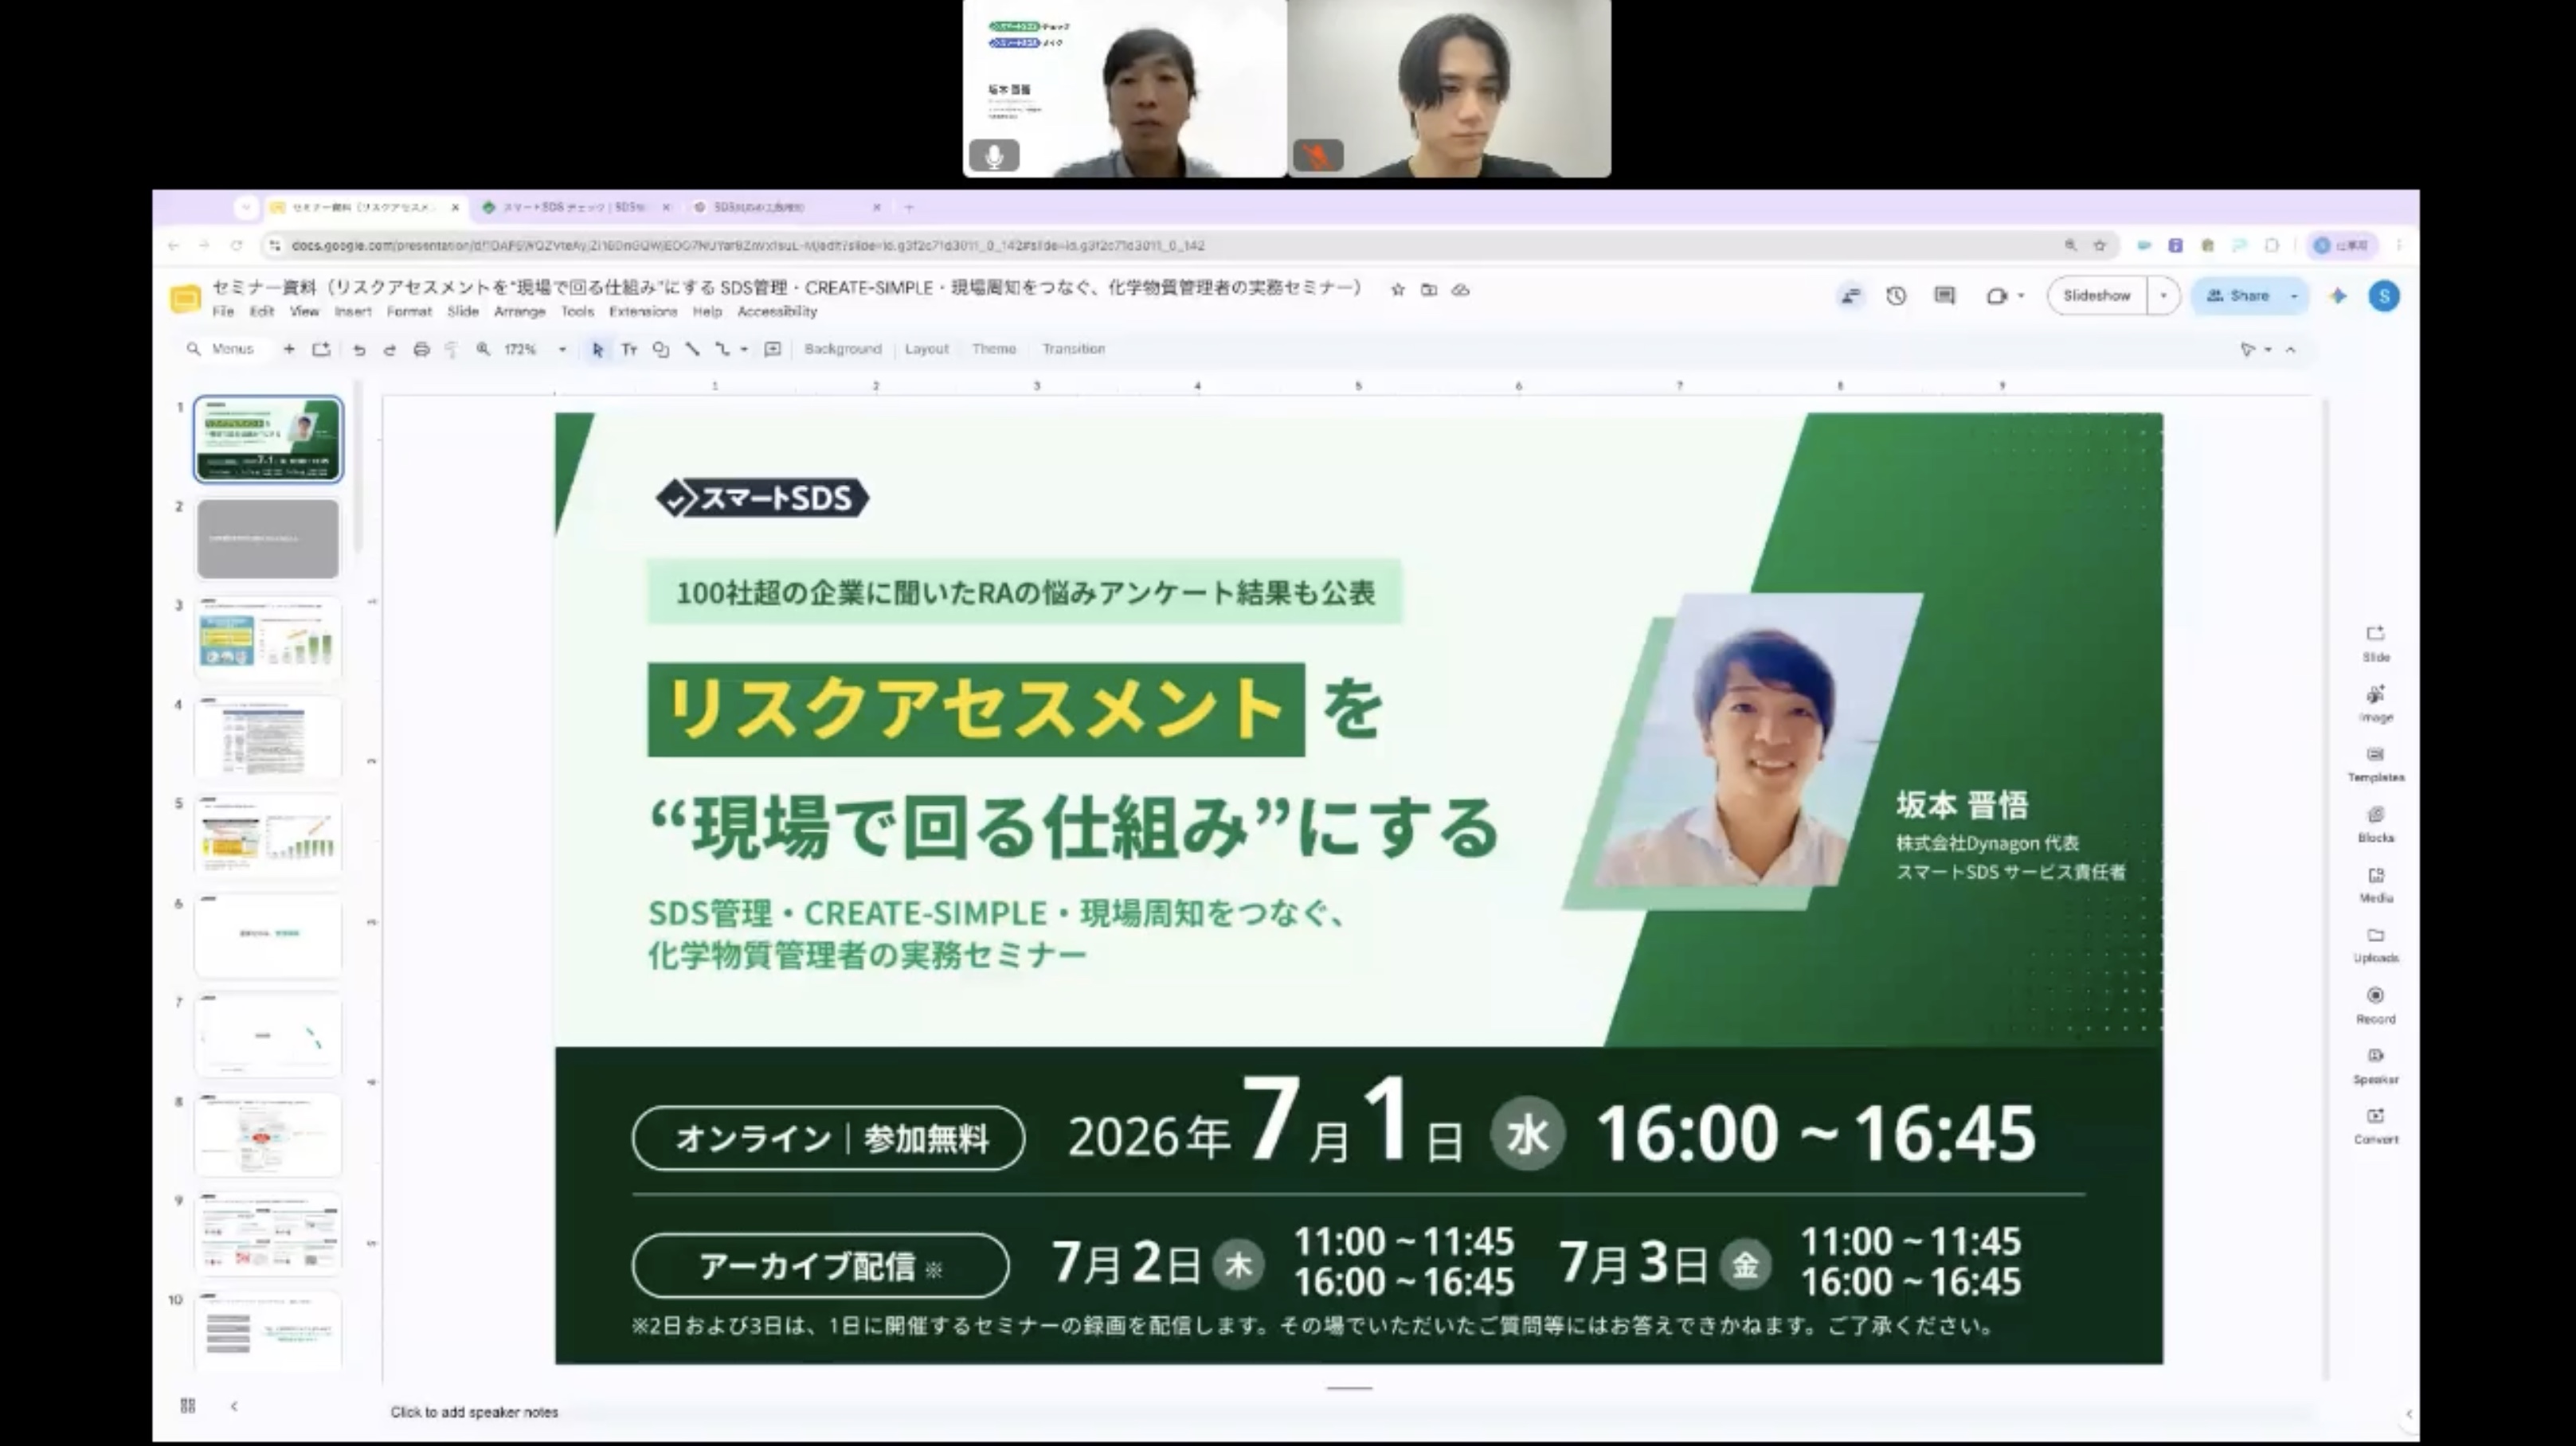
Task: Click the Meet camera icon
Action: click(x=1997, y=295)
